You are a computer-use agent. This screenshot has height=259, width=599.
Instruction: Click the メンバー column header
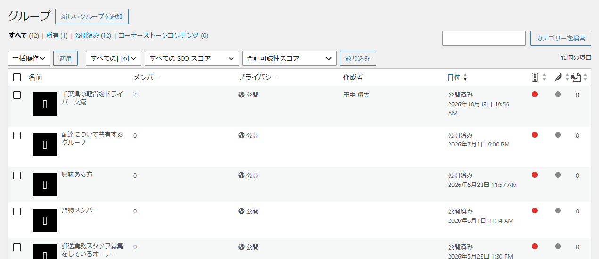(147, 77)
